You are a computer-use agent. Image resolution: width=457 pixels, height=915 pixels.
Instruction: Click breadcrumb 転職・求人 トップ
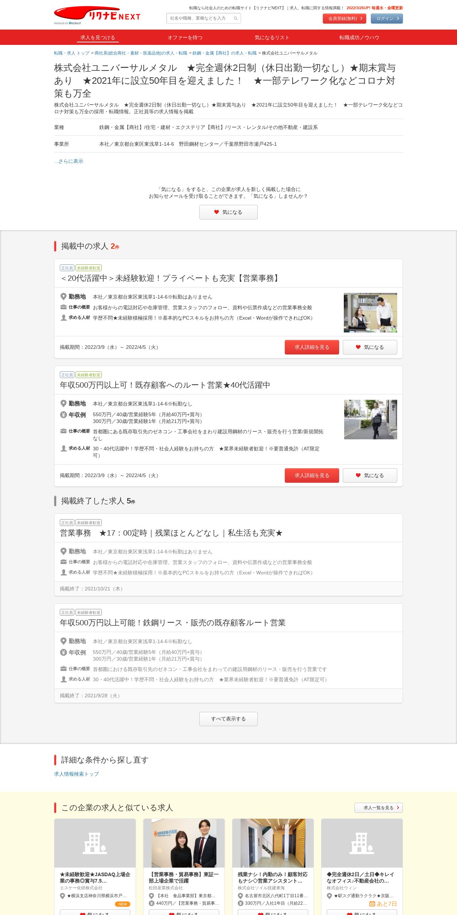click(x=72, y=53)
